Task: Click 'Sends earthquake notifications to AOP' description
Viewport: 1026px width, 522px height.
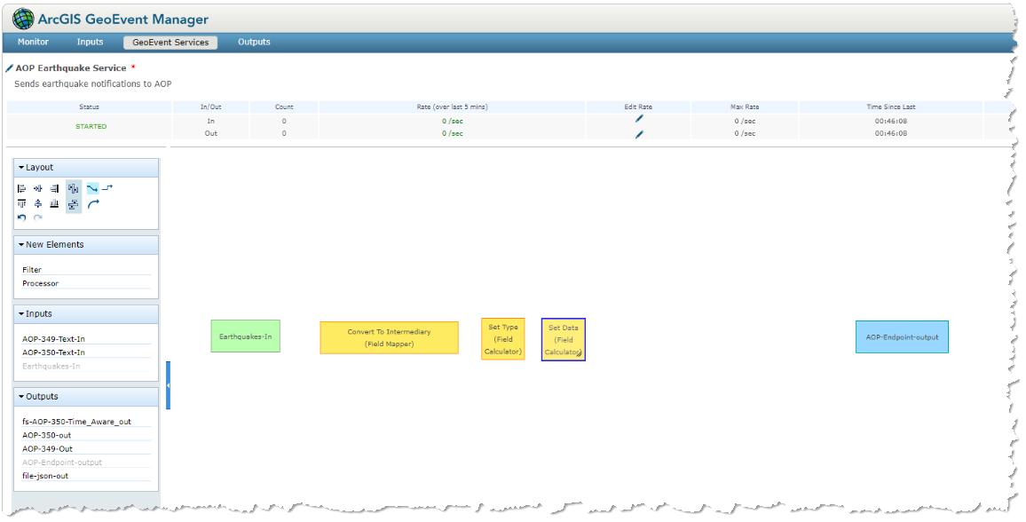Action: coord(93,83)
